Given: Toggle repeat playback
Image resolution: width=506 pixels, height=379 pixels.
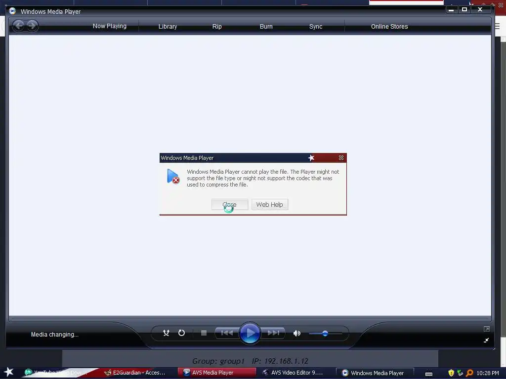Looking at the screenshot, I should tap(182, 333).
